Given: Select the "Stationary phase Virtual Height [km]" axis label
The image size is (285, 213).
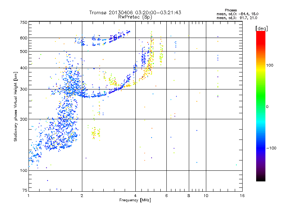Looking at the screenshot, I should tap(15, 107).
